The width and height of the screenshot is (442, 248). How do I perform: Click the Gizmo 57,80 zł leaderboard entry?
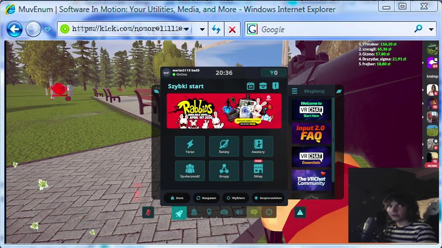click(x=374, y=54)
